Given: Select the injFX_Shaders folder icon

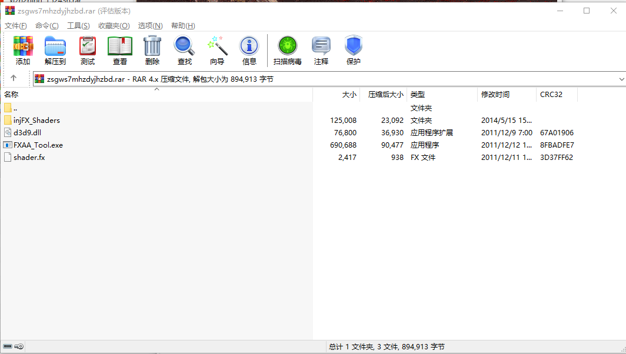Looking at the screenshot, I should (8, 120).
